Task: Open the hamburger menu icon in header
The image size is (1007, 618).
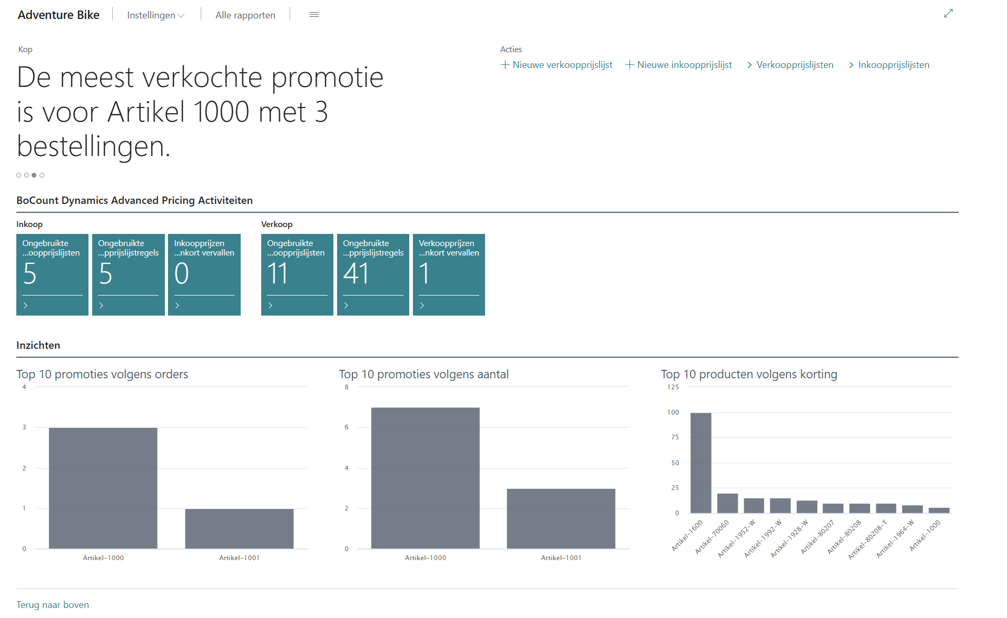Action: (314, 15)
